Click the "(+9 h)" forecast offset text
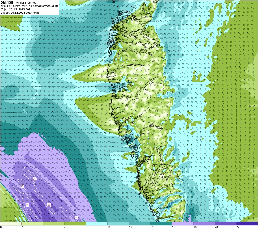The width and height of the screenshot is (258, 229). 35,13
